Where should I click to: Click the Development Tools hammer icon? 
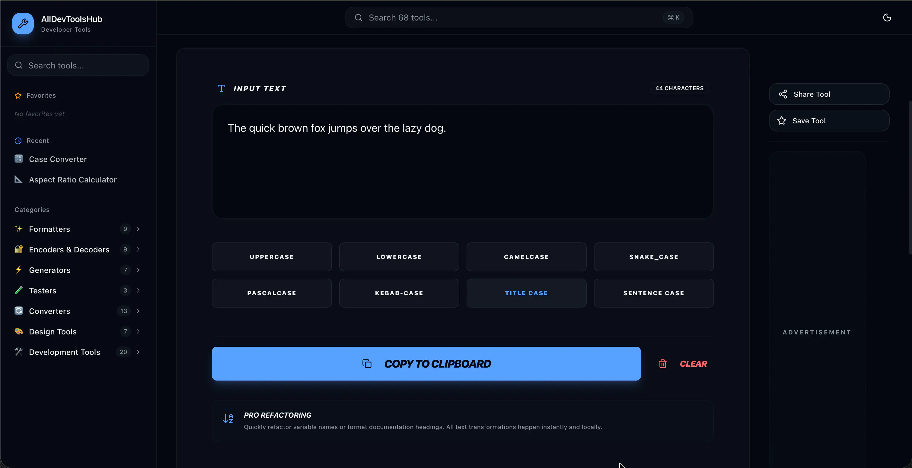tap(19, 352)
